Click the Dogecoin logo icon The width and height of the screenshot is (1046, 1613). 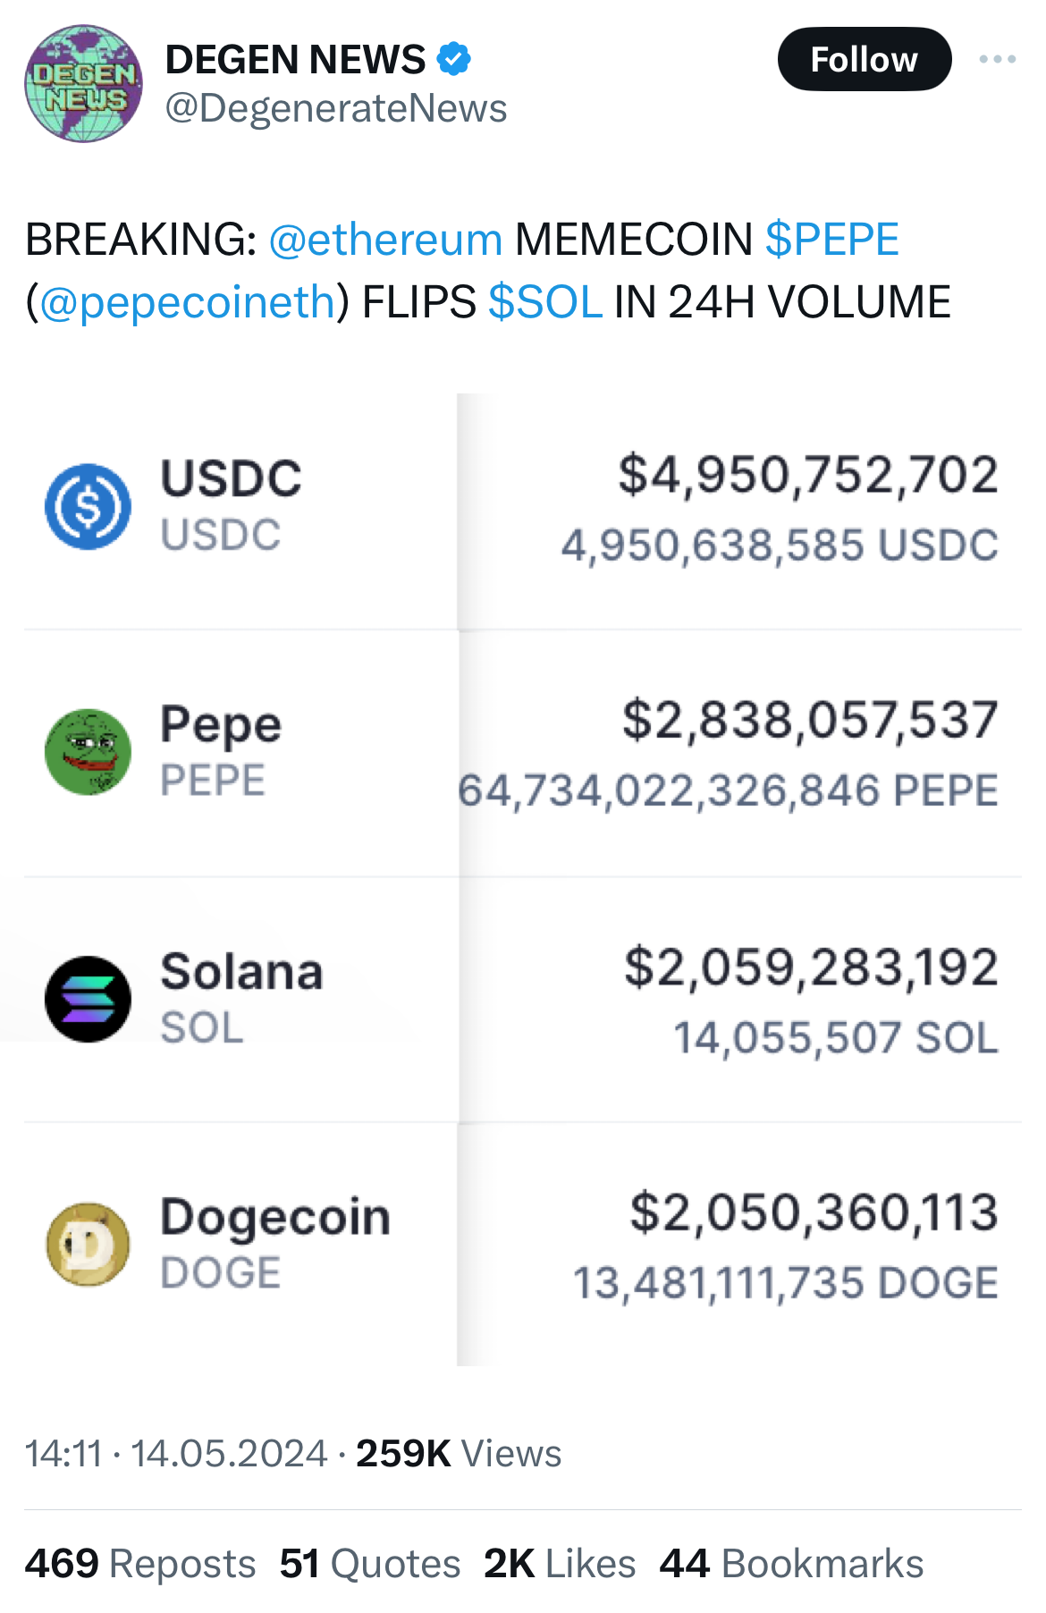(x=88, y=1244)
